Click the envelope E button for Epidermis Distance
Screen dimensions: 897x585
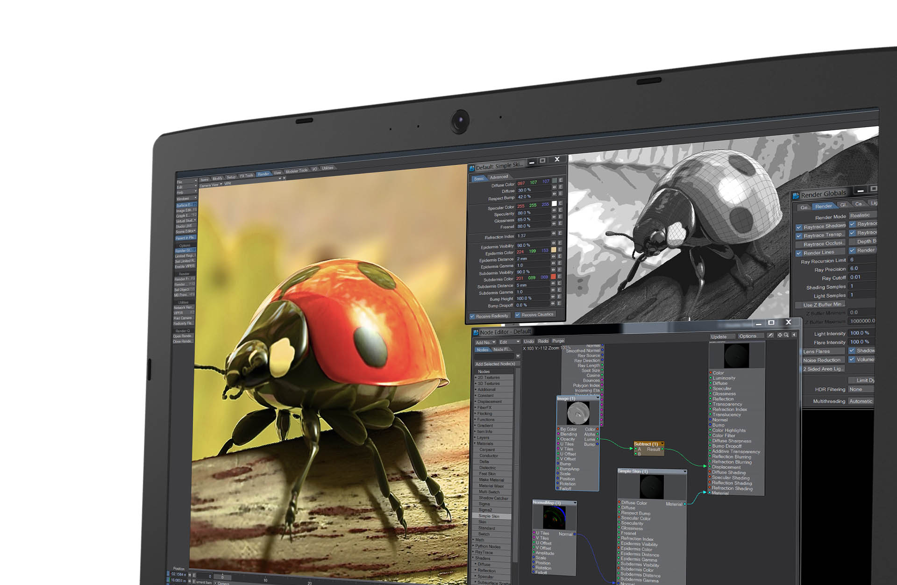pos(560,256)
